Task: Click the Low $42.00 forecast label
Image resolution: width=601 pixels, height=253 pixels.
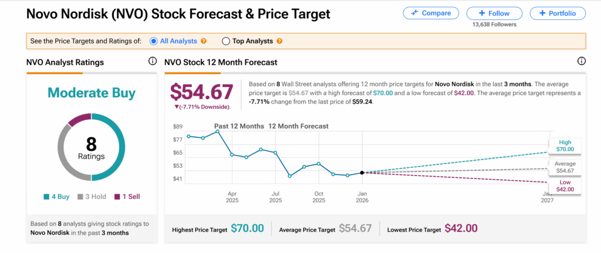Action: 565,185
